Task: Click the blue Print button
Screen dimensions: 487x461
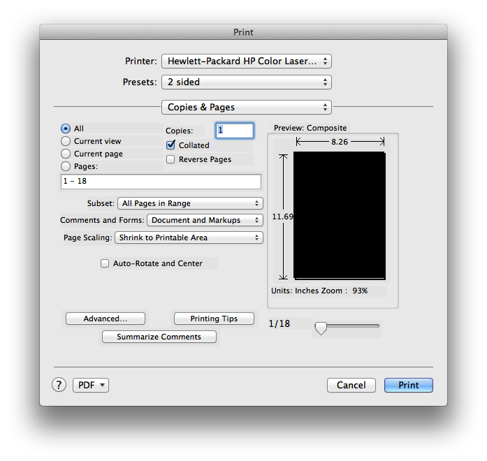Action: pyautogui.click(x=409, y=386)
